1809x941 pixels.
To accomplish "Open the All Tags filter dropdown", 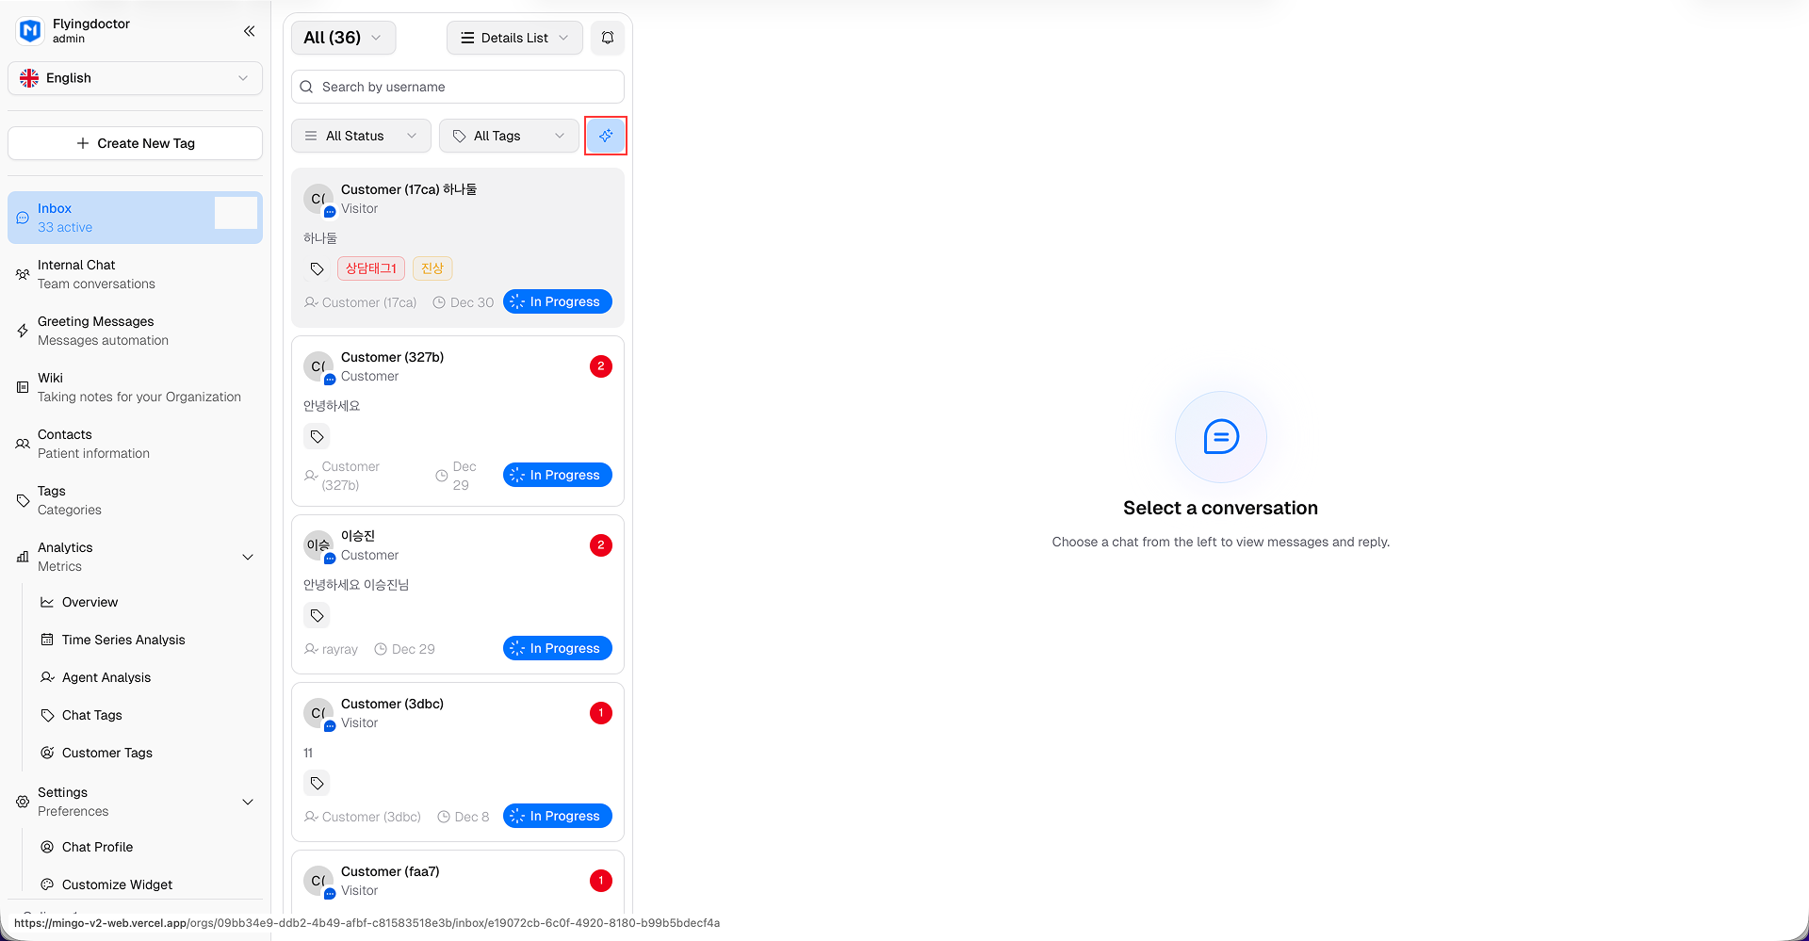I will pyautogui.click(x=509, y=136).
